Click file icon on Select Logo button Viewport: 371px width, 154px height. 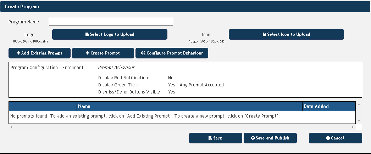click(x=87, y=34)
